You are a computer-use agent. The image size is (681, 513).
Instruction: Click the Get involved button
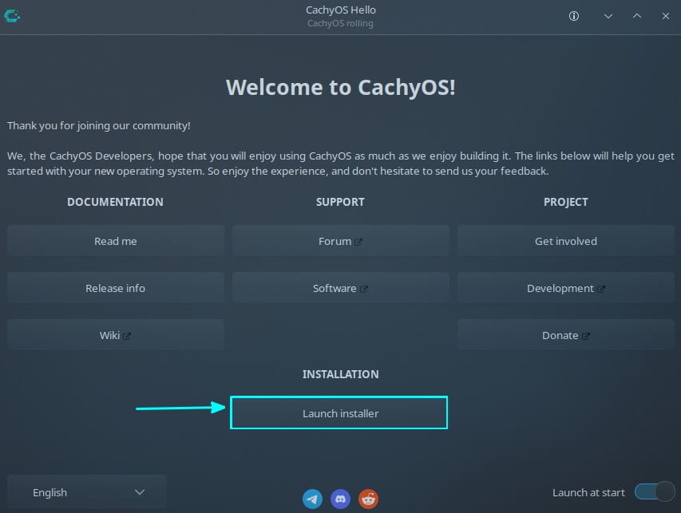[x=566, y=241]
